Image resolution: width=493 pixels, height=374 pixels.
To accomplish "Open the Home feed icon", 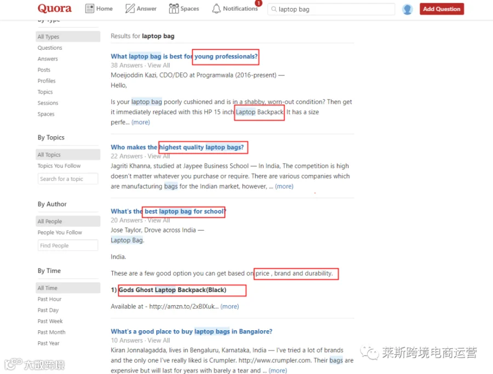I will point(90,8).
